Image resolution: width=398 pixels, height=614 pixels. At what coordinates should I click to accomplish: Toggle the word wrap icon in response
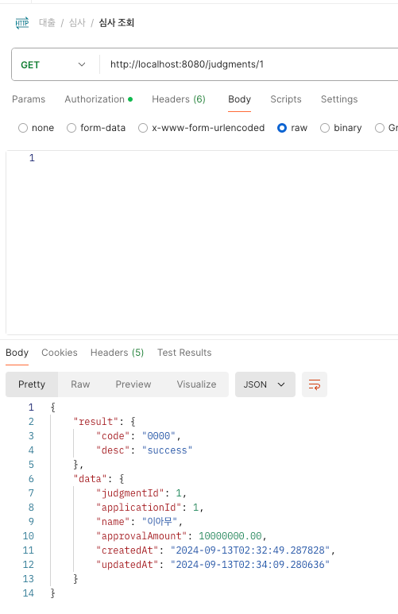coord(315,384)
